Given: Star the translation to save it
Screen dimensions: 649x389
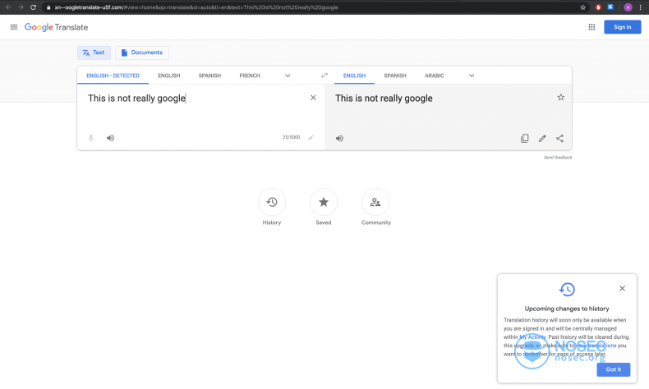Looking at the screenshot, I should [560, 98].
